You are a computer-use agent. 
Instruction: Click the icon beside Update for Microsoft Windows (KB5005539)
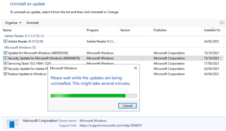[5, 53]
